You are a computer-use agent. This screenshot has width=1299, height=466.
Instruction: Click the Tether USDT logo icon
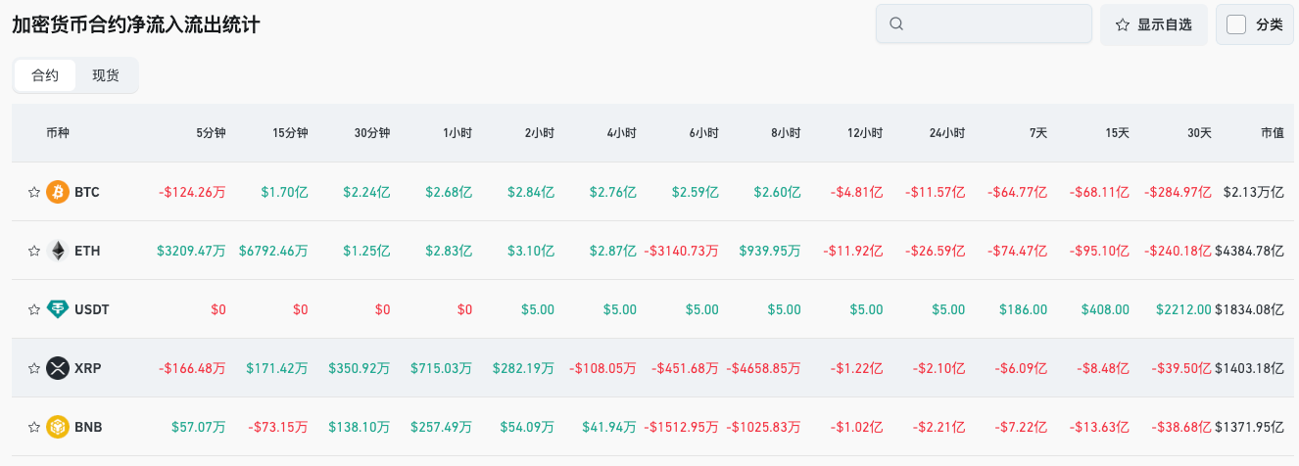pos(58,309)
